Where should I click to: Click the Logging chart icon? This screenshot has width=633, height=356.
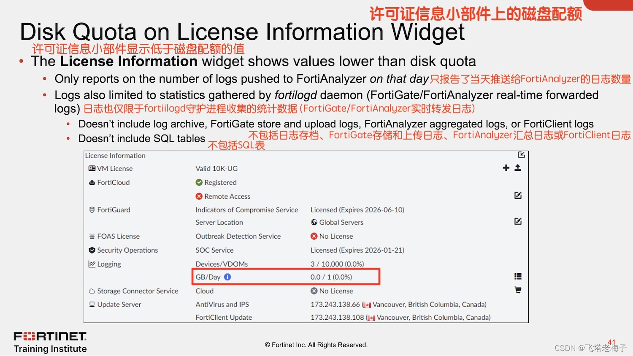92,264
